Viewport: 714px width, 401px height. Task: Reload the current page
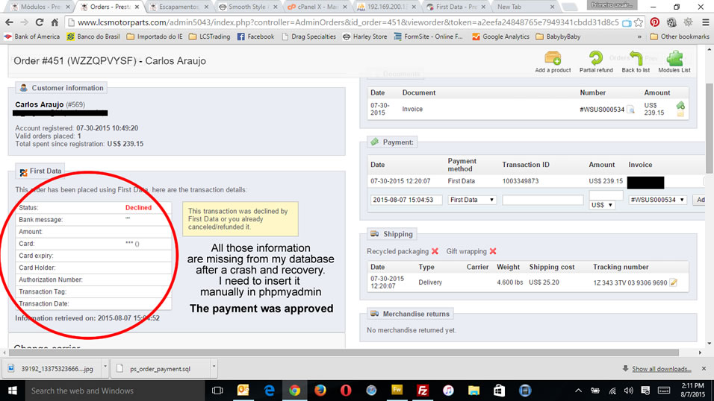[x=40, y=22]
